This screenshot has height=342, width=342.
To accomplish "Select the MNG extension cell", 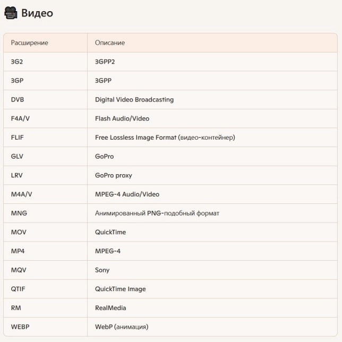I will click(x=19, y=213).
